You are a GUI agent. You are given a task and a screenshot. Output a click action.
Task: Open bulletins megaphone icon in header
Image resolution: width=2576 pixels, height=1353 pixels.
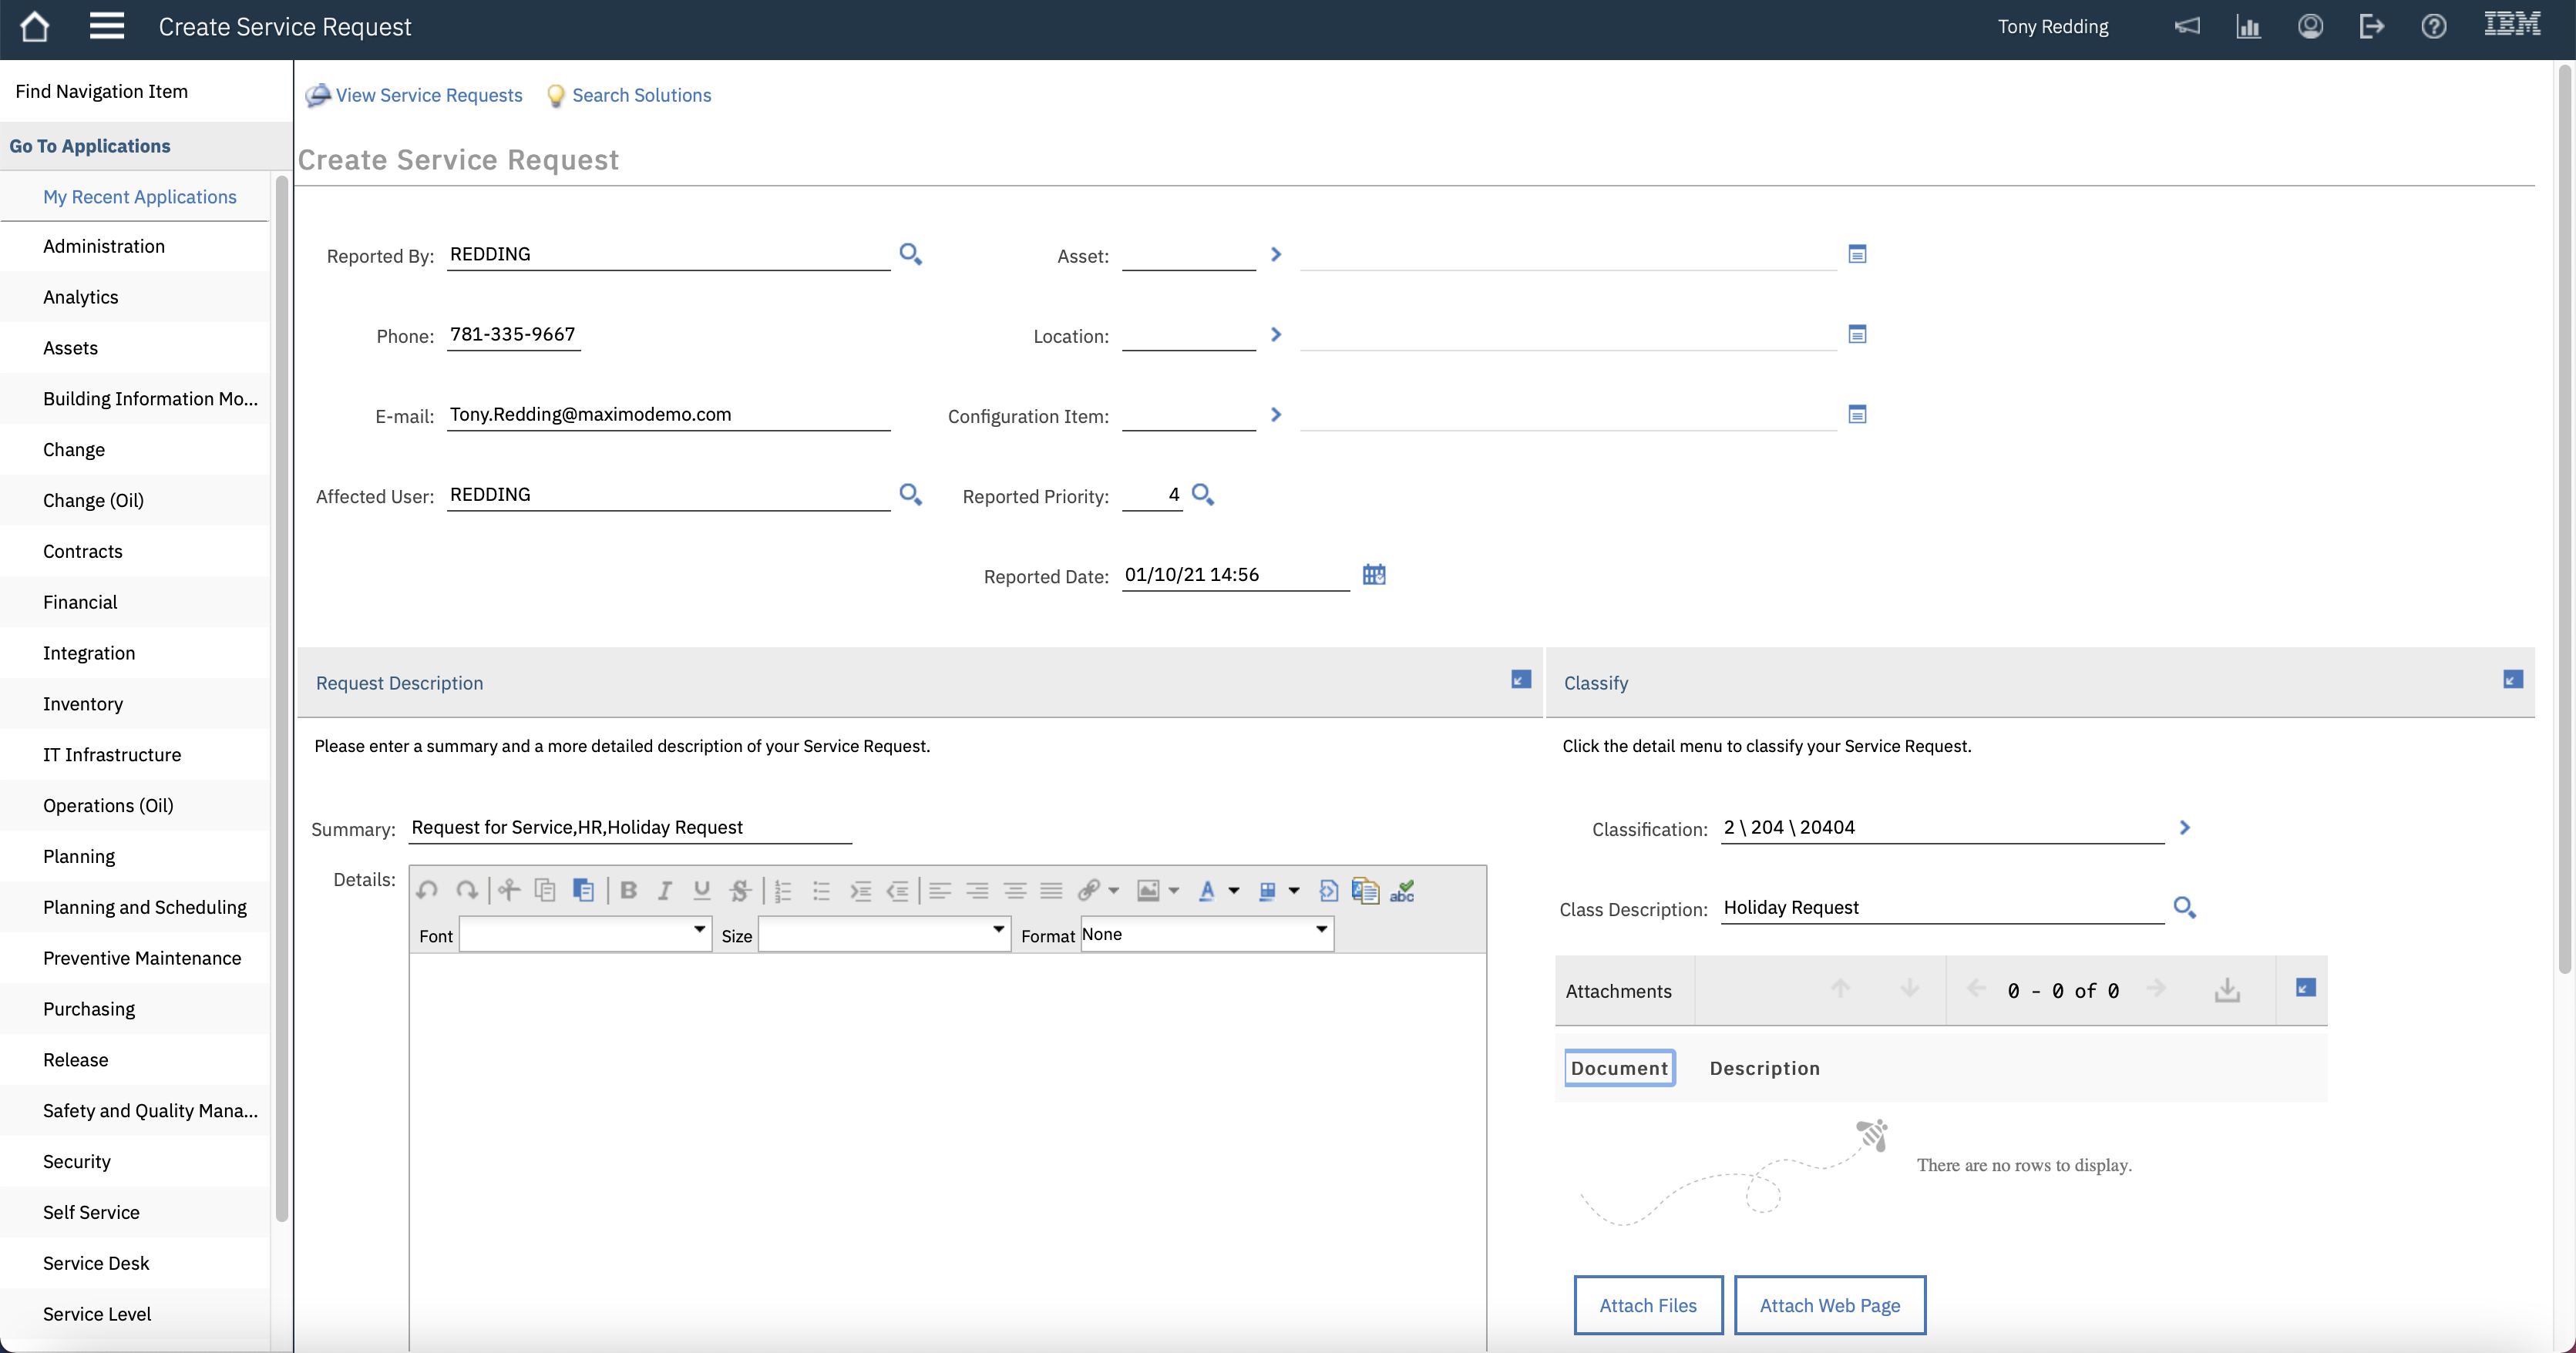[x=2187, y=27]
